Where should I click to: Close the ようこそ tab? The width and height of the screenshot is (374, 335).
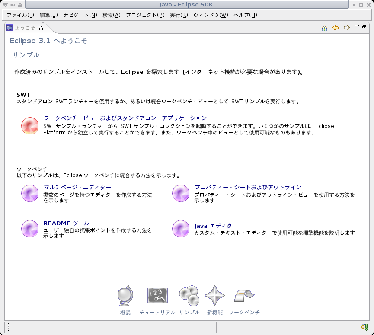coord(41,28)
